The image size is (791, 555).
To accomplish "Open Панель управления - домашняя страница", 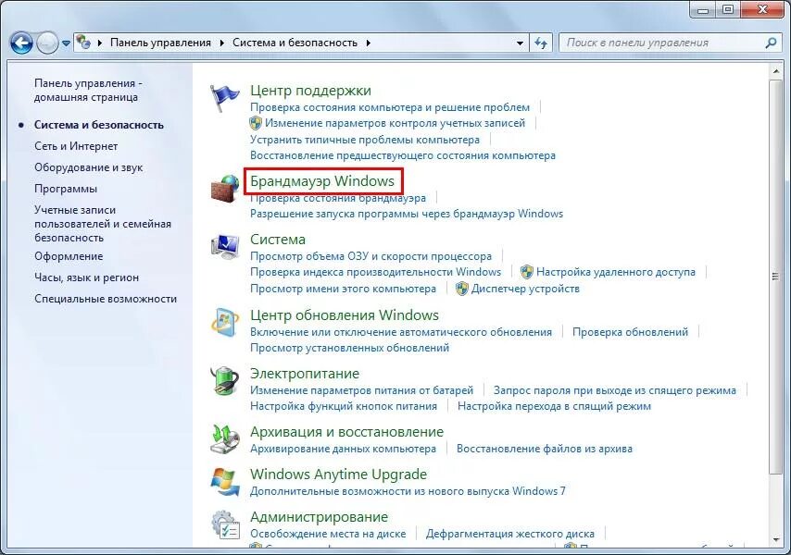I will [x=88, y=90].
